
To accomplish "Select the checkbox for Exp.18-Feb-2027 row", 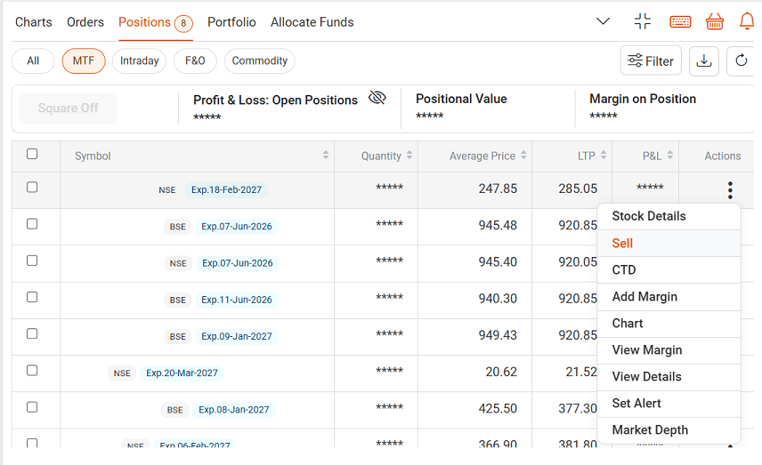I will click(x=32, y=188).
